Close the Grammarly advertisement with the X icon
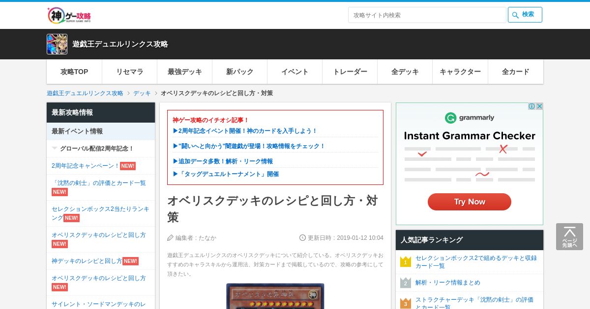This screenshot has width=590, height=309. [x=539, y=106]
